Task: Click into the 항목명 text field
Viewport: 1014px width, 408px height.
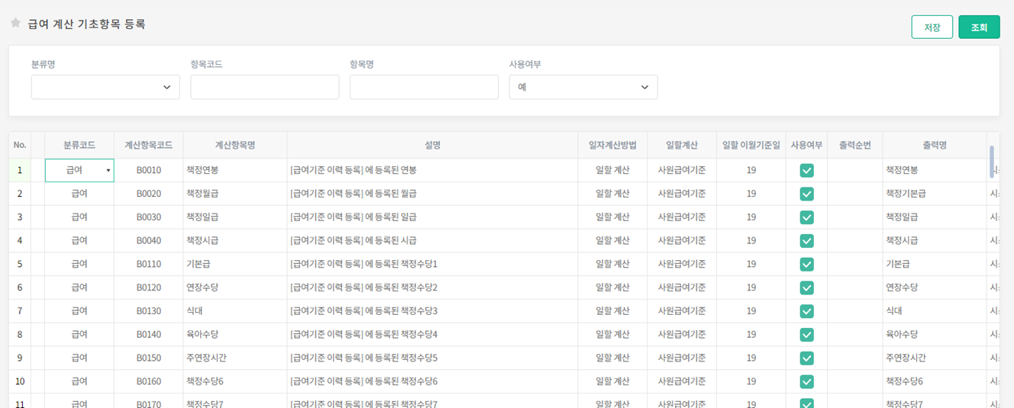Action: coord(424,87)
